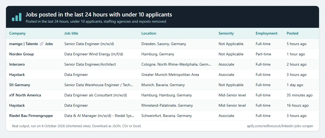The width and height of the screenshot is (325, 138).
Task: Click the 1 hour ago posted value
Action: (296, 54)
